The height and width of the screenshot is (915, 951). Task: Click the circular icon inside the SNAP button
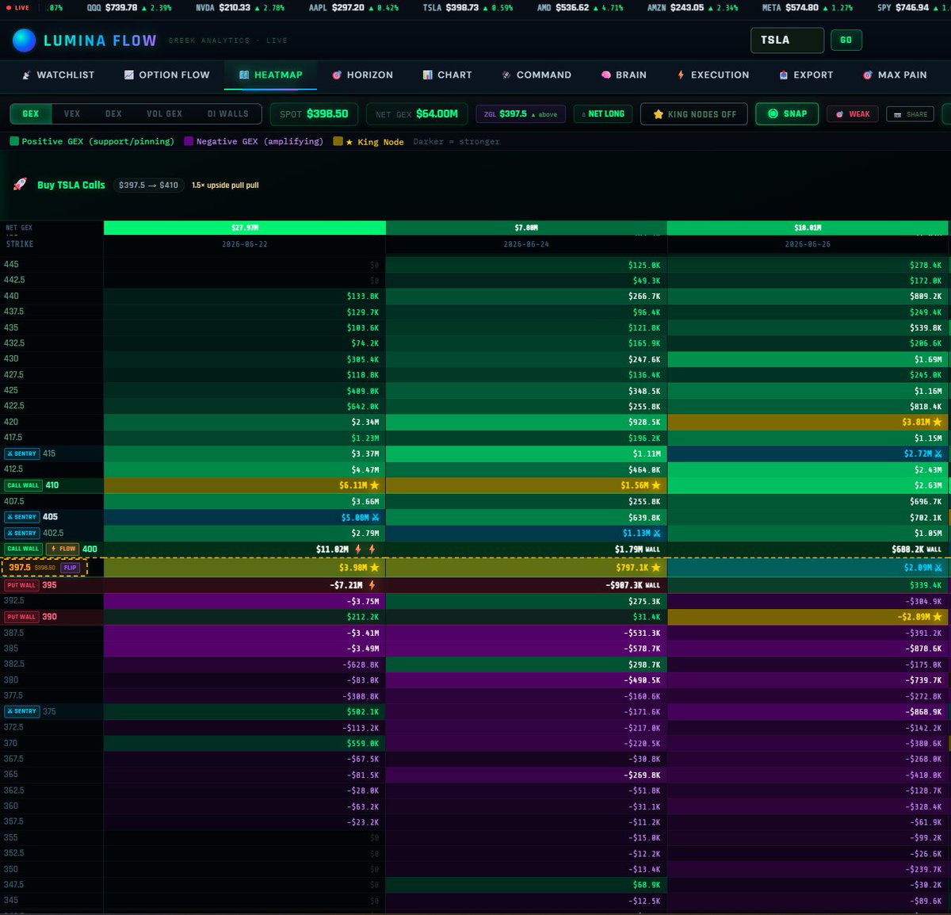773,113
